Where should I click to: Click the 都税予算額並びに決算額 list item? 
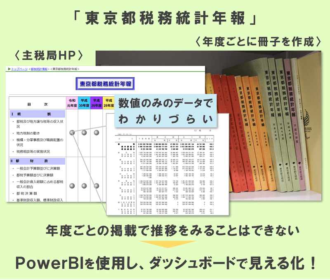click(35, 175)
